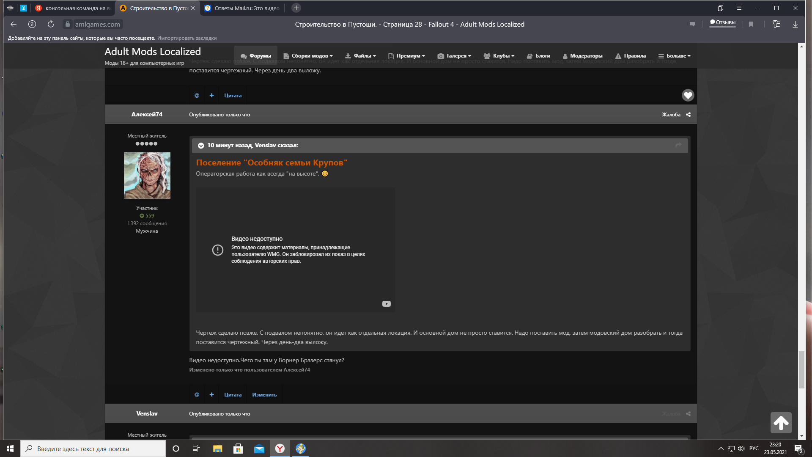This screenshot has height=457, width=812.
Task: Open the browser downloads icon
Action: pyautogui.click(x=795, y=24)
